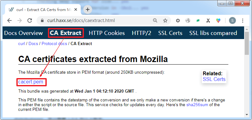The image size is (252, 120).
Task: Open the zoom magnifier icon in address bar
Action: point(155,20)
